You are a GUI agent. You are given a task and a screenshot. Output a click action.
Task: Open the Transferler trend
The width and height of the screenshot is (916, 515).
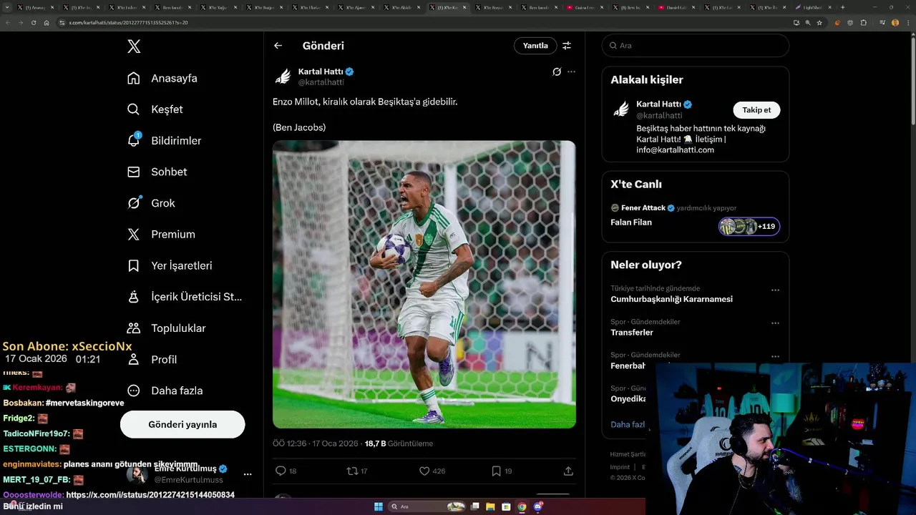click(632, 333)
